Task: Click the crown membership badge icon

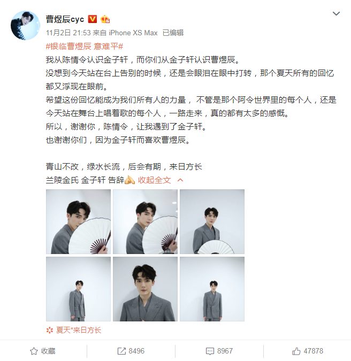Action: point(105,19)
